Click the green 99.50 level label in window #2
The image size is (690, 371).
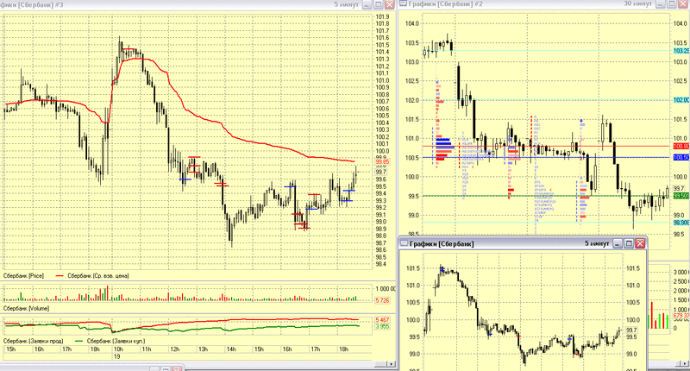click(681, 196)
